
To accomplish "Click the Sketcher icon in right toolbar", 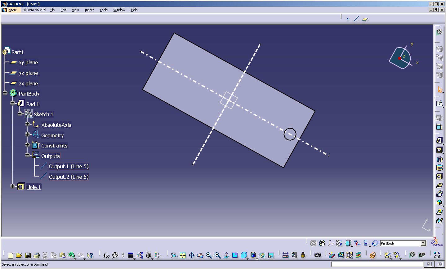I will click(x=439, y=103).
